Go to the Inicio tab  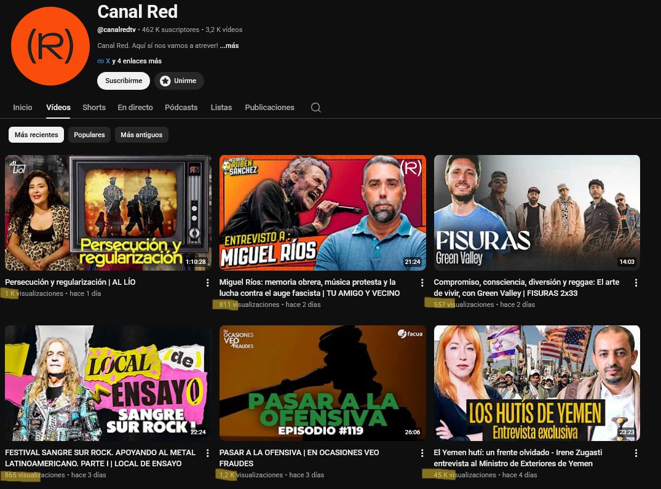[x=22, y=108]
